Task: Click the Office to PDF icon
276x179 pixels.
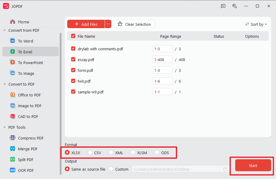Action: (x=13, y=95)
